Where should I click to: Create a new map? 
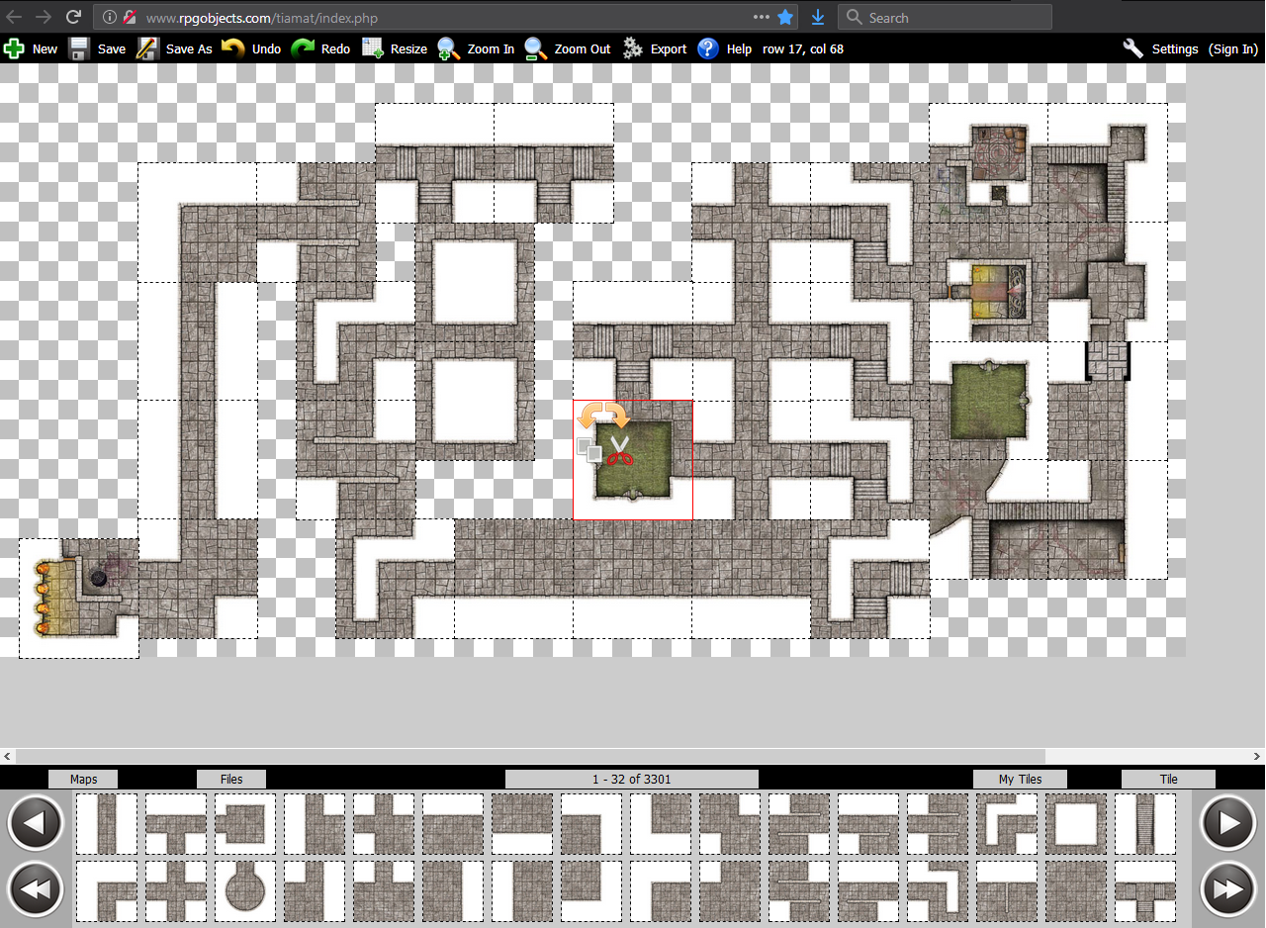33,47
